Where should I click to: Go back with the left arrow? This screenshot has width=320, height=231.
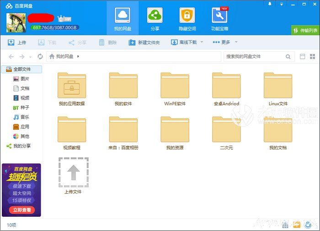tap(11, 57)
